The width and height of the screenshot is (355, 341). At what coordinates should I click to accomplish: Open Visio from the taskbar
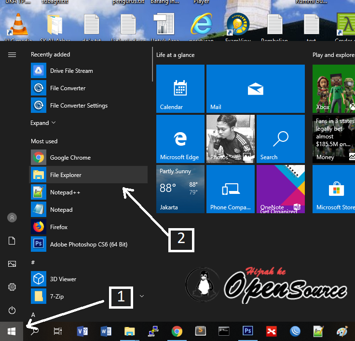pyautogui.click(x=82, y=331)
